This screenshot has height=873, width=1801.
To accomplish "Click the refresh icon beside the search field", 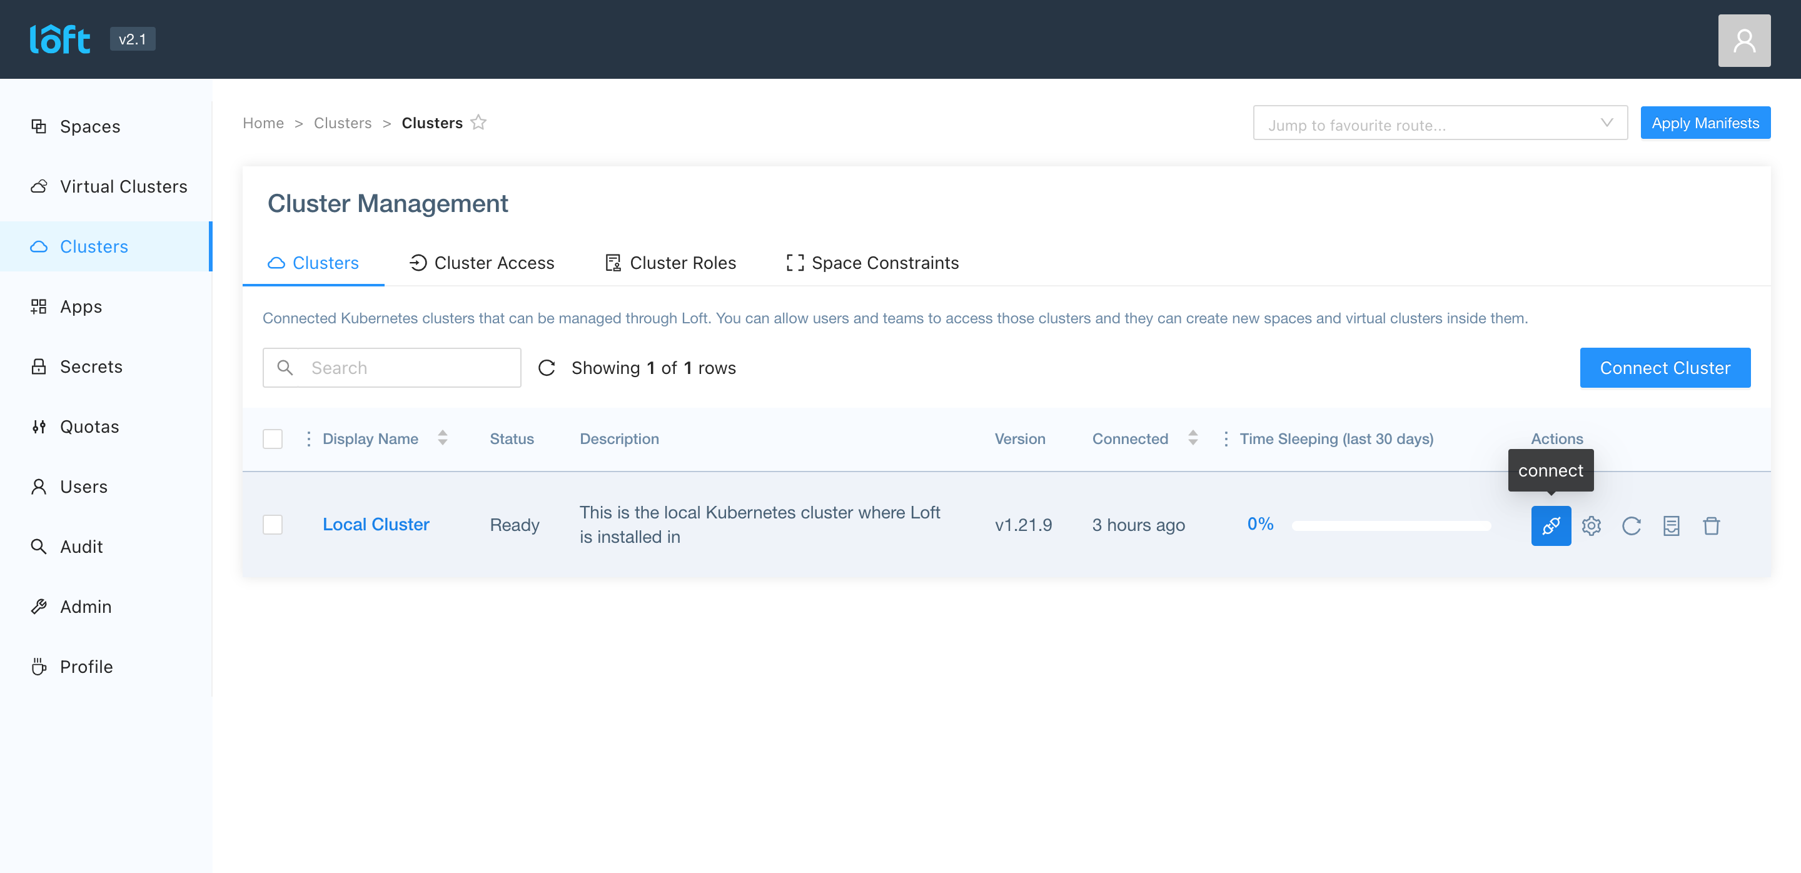I will coord(547,367).
